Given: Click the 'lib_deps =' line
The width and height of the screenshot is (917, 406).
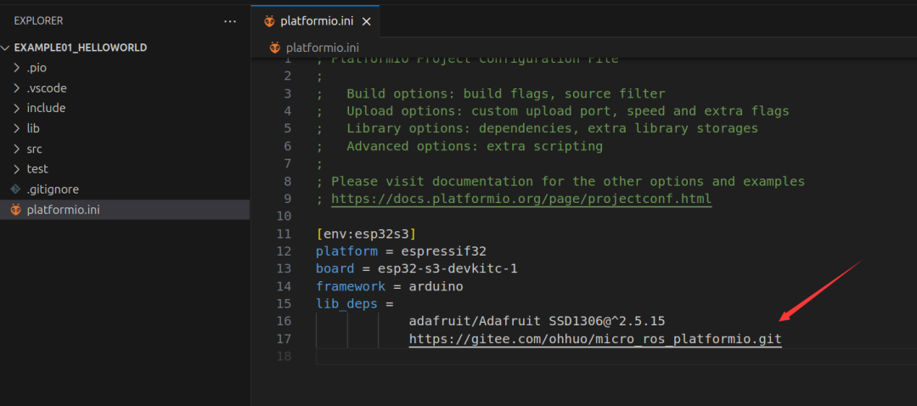Looking at the screenshot, I should (354, 304).
